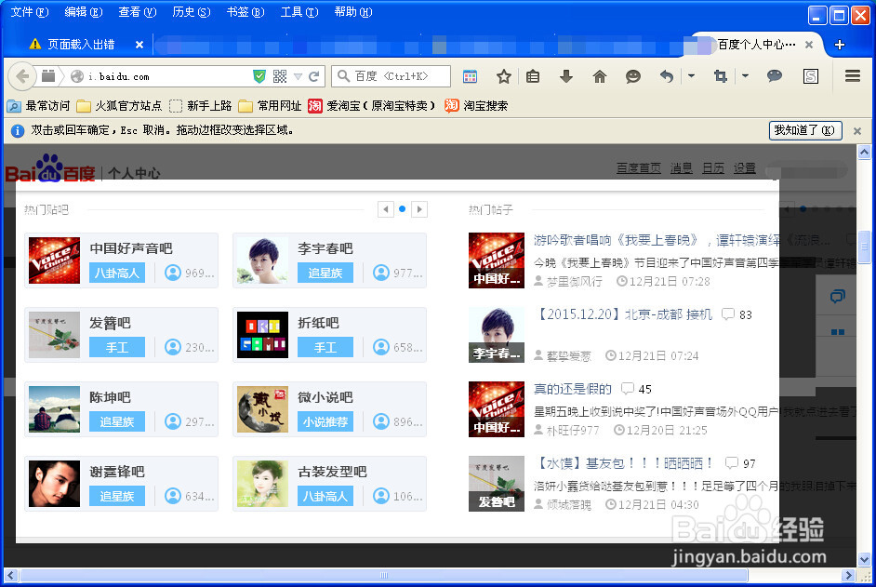Image resolution: width=876 pixels, height=587 pixels.
Task: Close the 页面载入出错 tab
Action: [x=139, y=45]
